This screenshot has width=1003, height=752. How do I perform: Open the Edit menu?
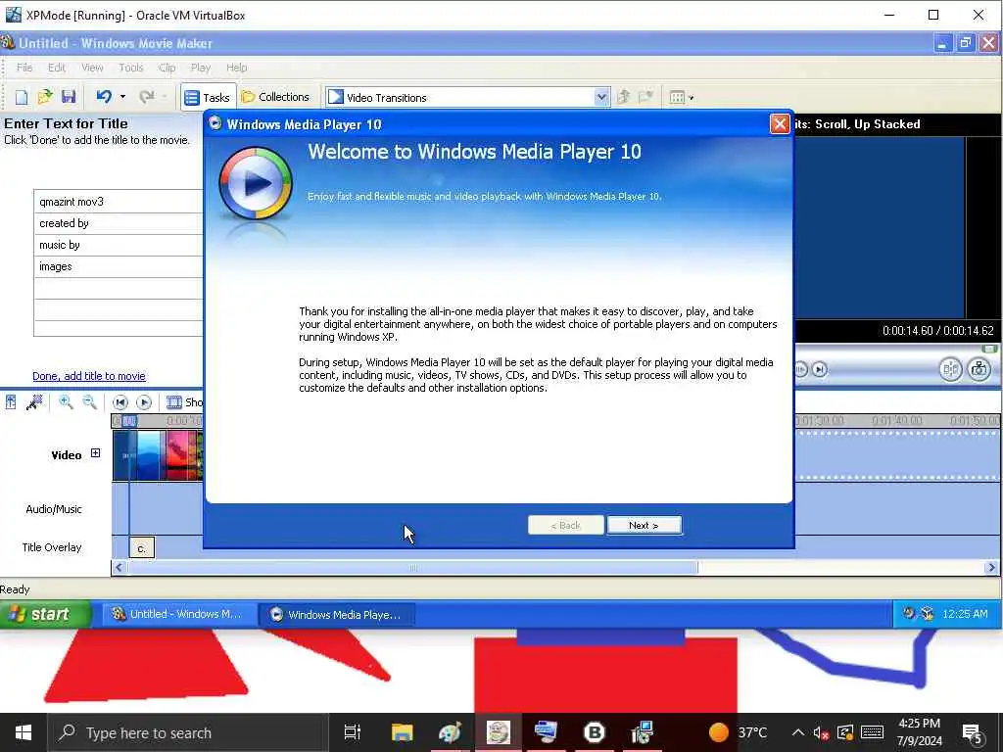pyautogui.click(x=56, y=68)
